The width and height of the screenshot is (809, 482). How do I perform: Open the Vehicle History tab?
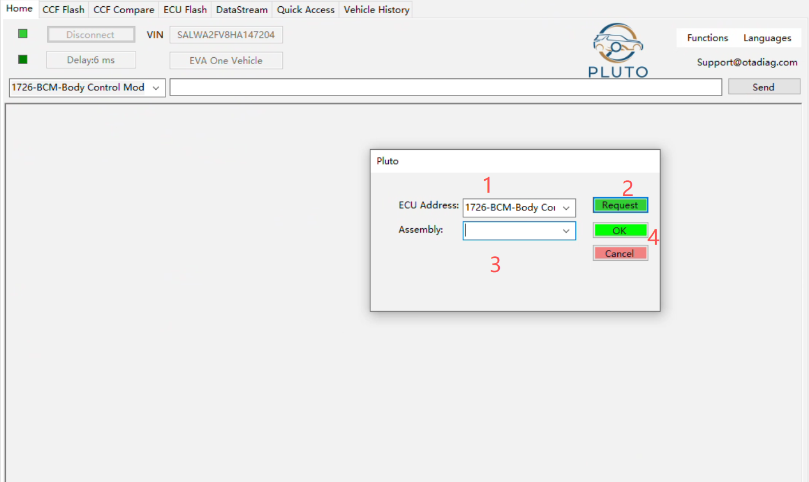pos(376,10)
